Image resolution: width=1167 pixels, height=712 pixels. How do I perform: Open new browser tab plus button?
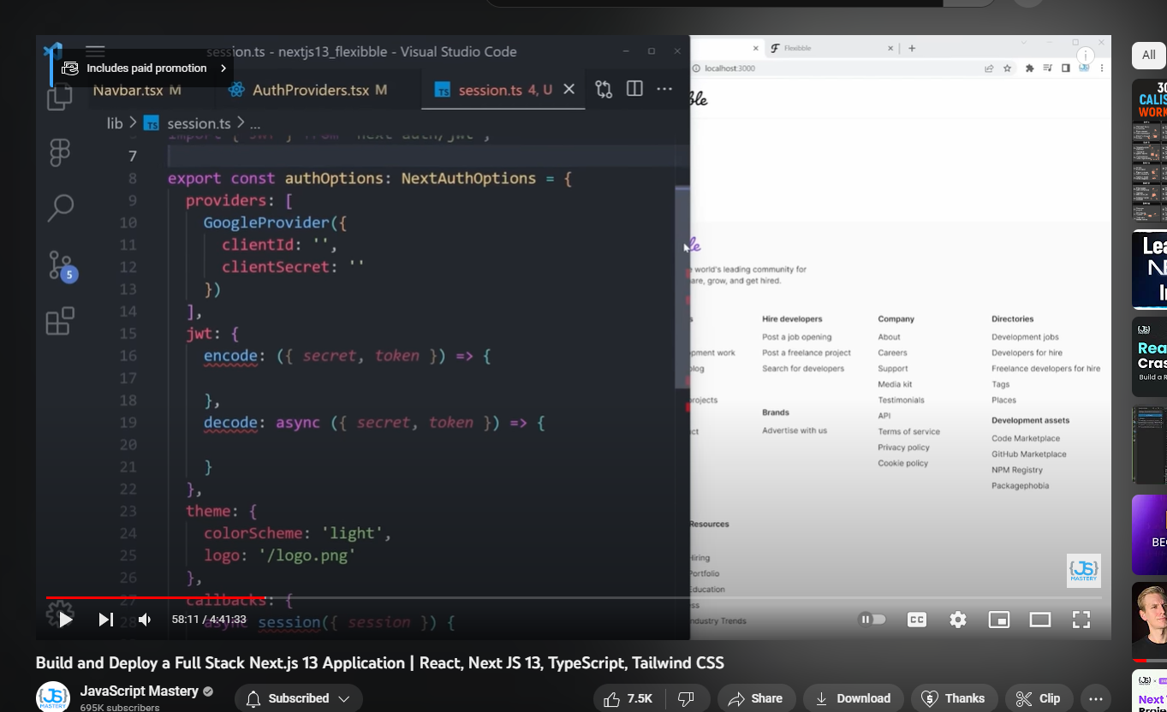click(x=912, y=48)
